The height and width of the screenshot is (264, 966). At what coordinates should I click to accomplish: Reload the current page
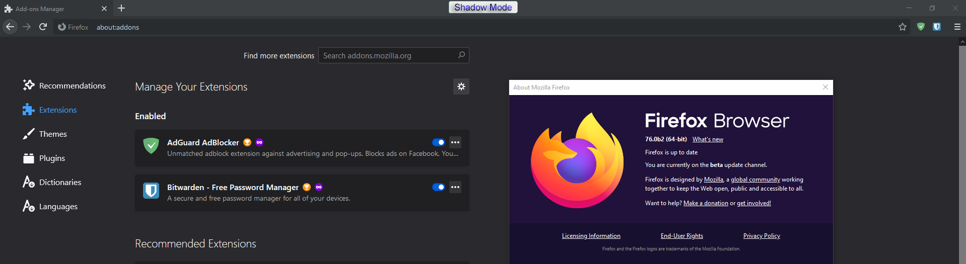(43, 27)
